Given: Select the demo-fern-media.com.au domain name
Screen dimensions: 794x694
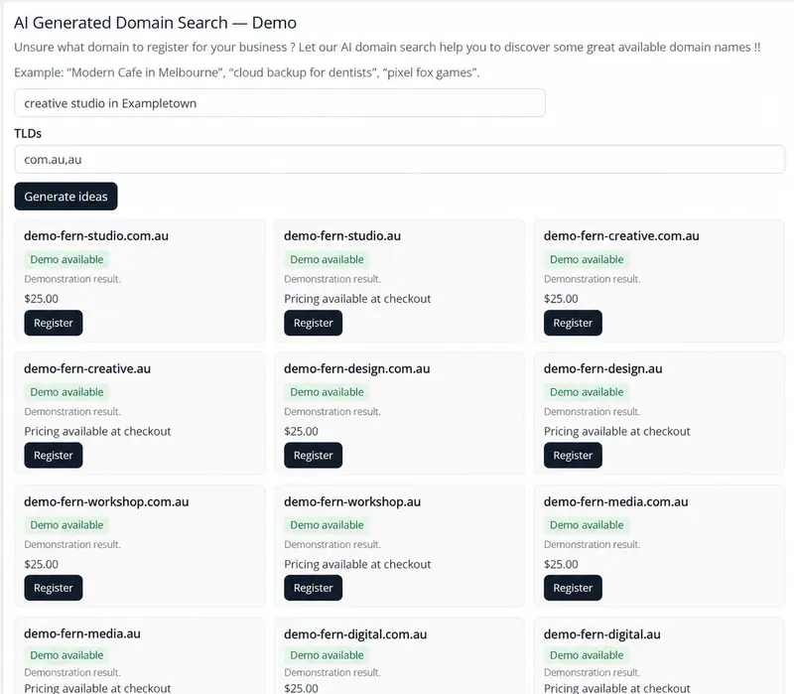Looking at the screenshot, I should point(615,501).
